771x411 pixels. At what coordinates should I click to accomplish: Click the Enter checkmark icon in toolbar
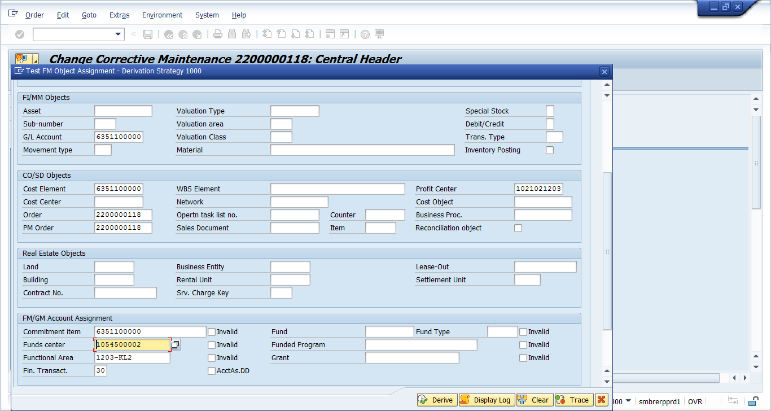[20, 34]
